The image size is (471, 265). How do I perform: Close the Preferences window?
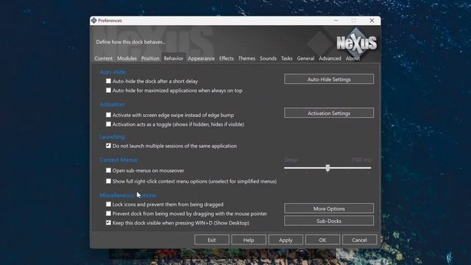pyautogui.click(x=372, y=21)
